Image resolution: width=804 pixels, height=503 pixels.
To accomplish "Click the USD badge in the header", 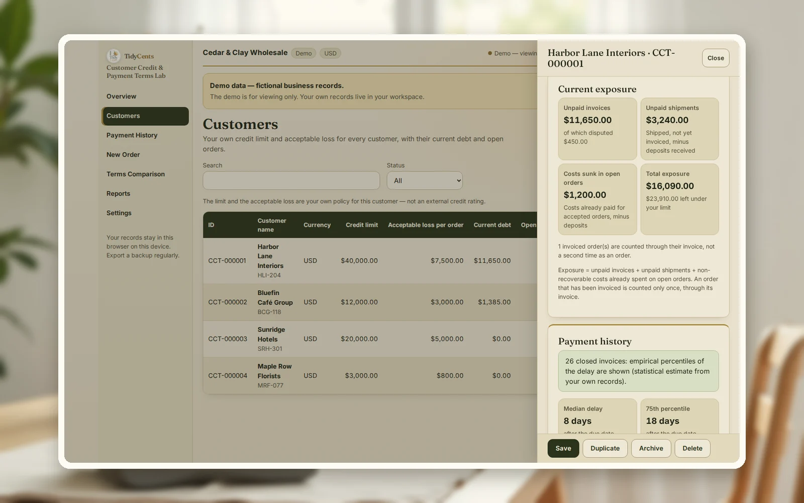I will pos(330,53).
